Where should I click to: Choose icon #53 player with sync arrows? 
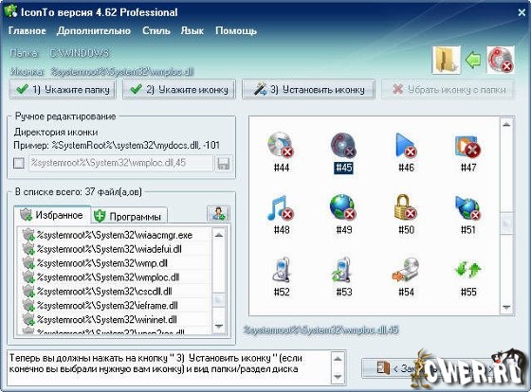(x=342, y=270)
